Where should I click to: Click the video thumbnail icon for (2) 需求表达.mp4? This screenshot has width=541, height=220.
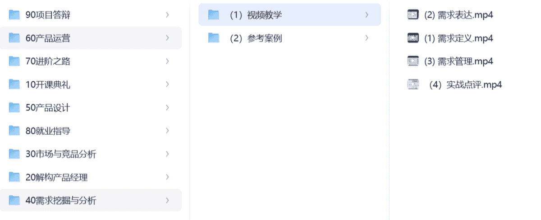click(412, 15)
